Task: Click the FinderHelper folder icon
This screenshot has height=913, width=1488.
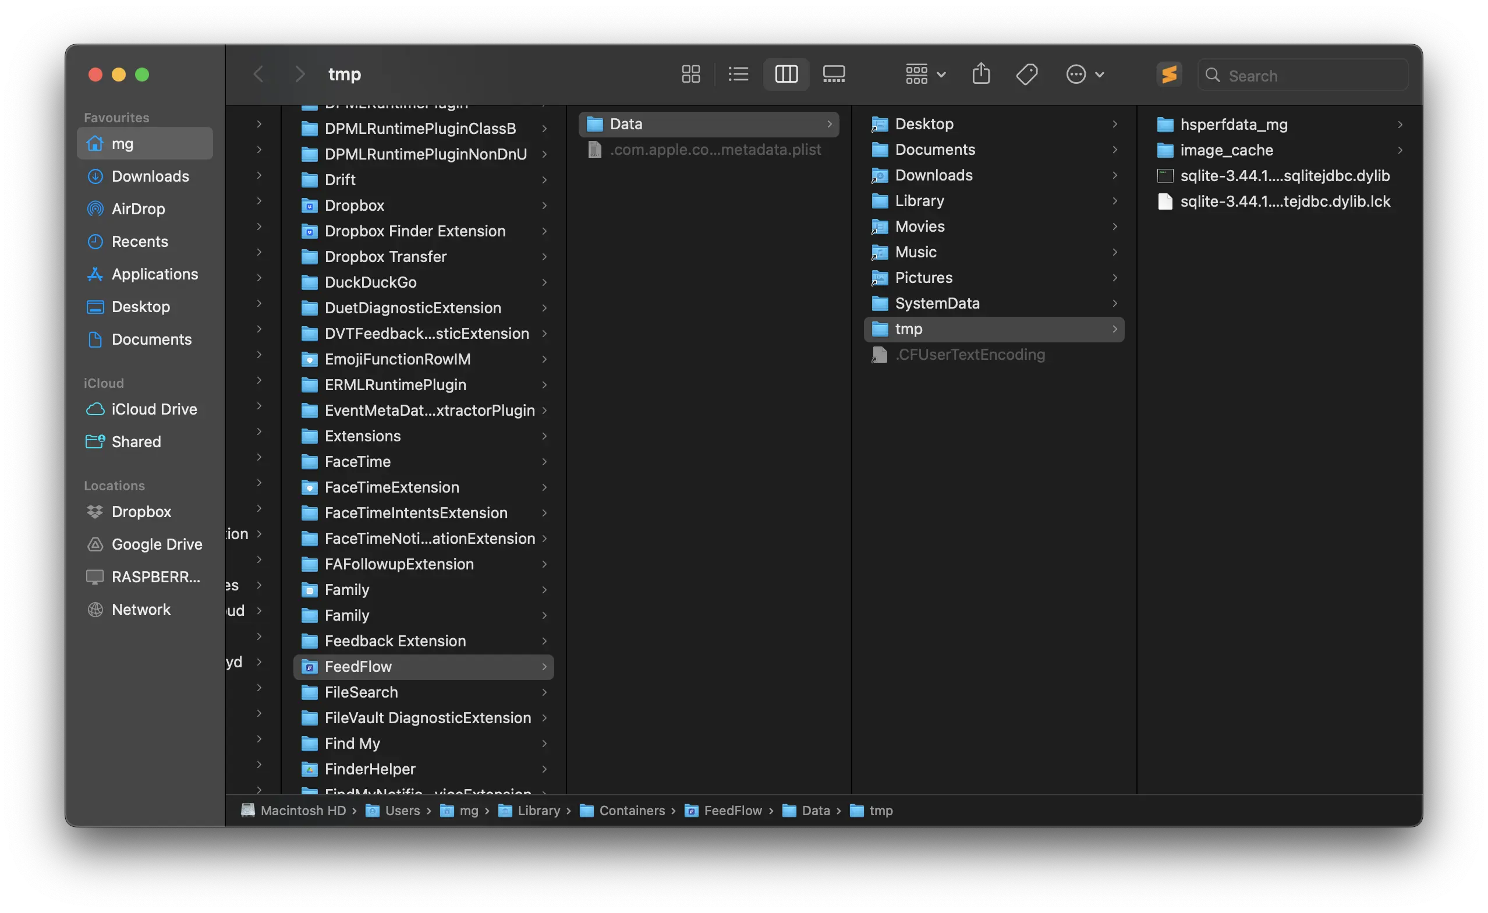Action: 309,769
